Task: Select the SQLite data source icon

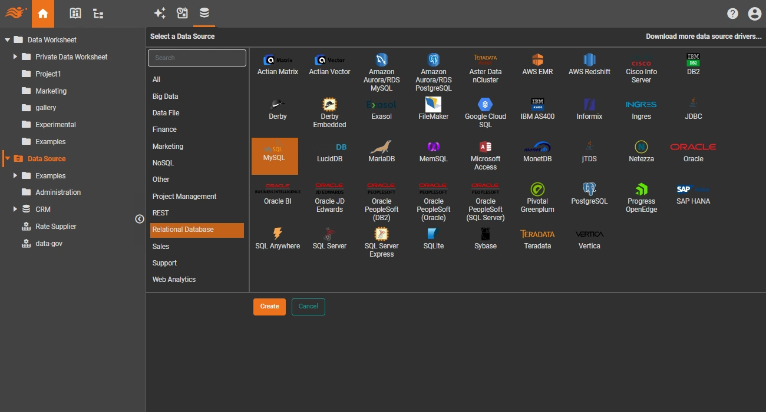Action: click(x=433, y=234)
